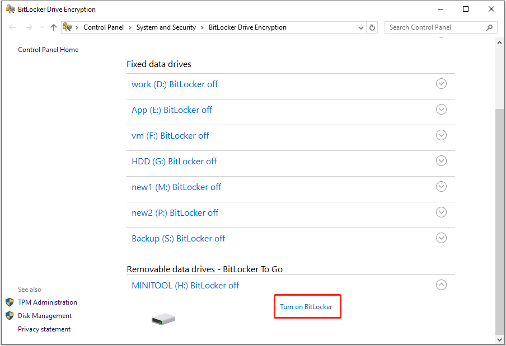Image resolution: width=506 pixels, height=346 pixels.
Task: Click the Back navigation arrow
Action: tap(13, 27)
